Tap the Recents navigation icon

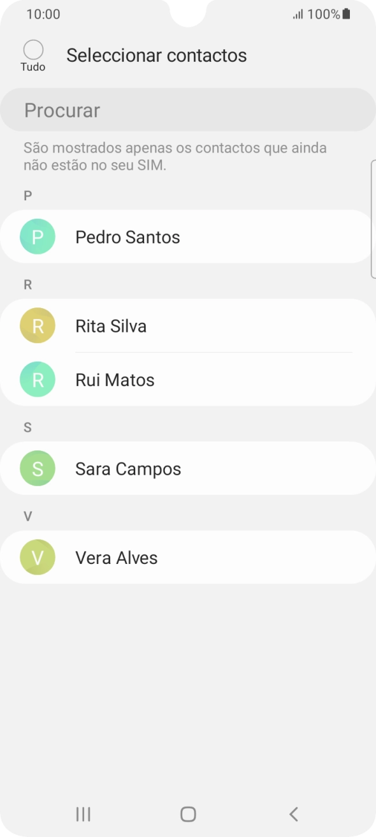point(83,813)
